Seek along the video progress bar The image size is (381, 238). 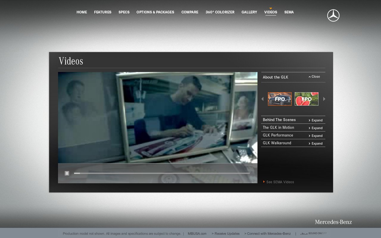click(162, 173)
